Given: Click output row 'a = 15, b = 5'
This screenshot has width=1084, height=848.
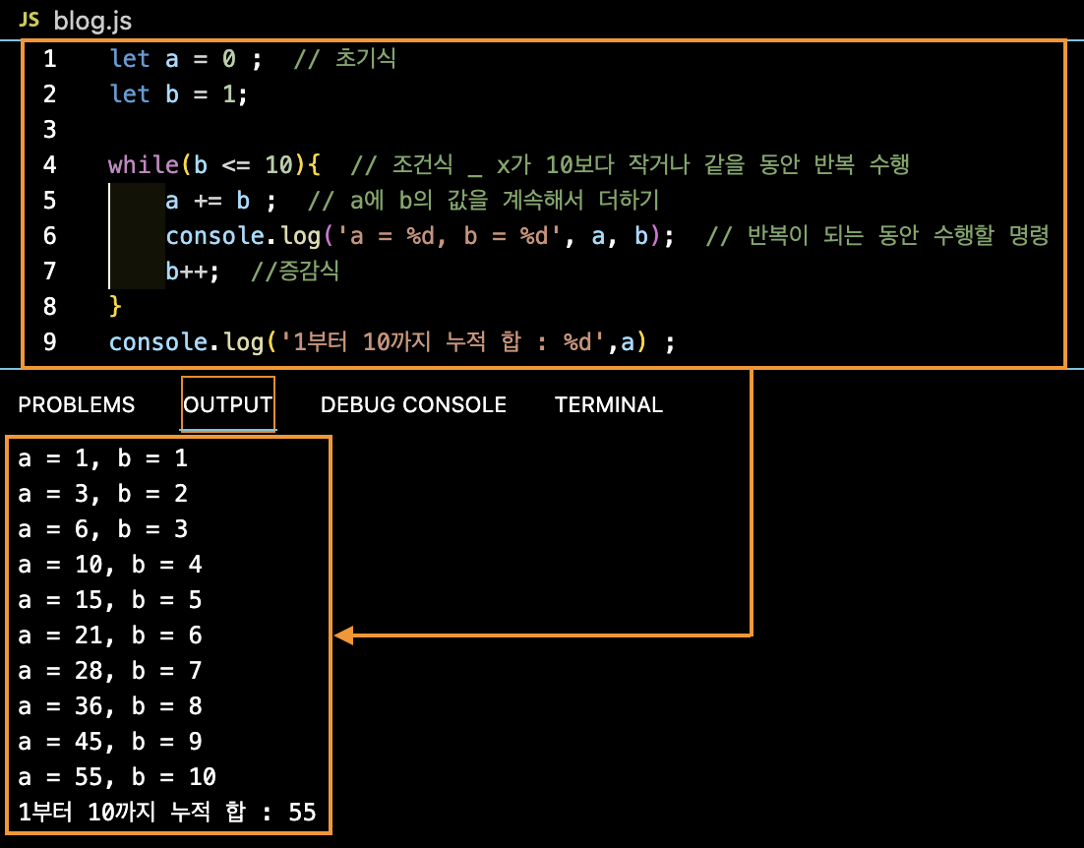Looking at the screenshot, I should click(x=110, y=600).
